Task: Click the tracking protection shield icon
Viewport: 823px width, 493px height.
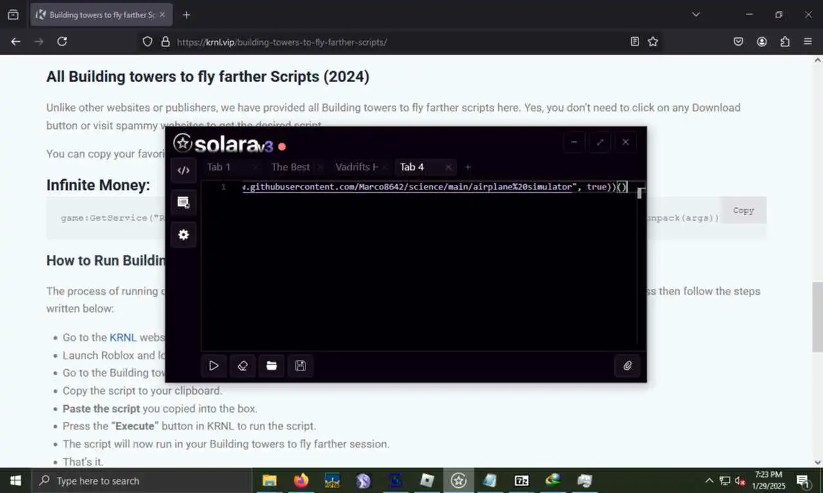Action: pos(147,42)
